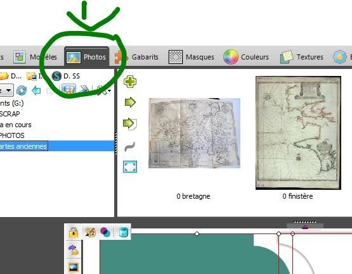Open the 'D. SS' Studio-Scrap folder shortcut
This screenshot has width=352, height=274.
pos(65,76)
